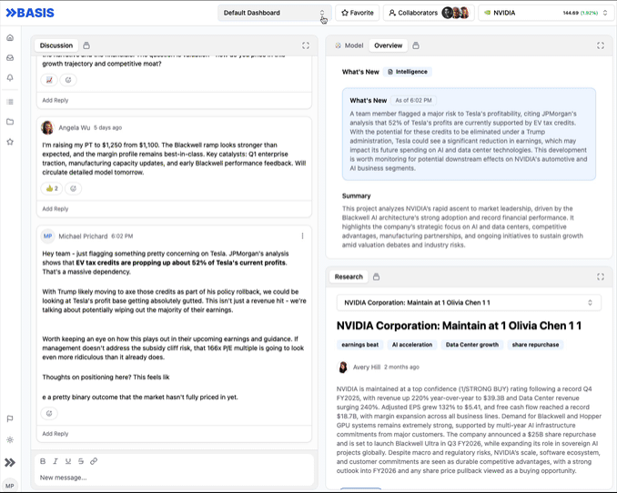
Task: Switch to the Discussion tab
Action: (x=56, y=45)
